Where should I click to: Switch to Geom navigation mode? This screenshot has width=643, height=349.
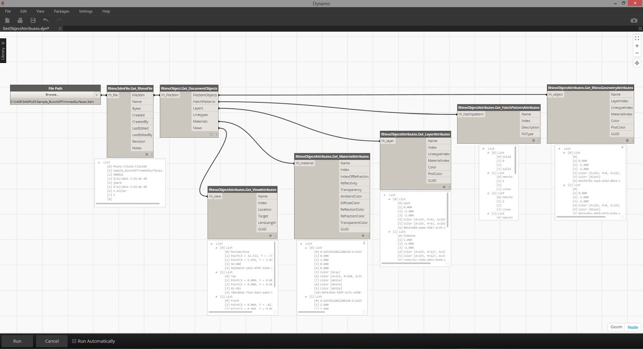pos(616,327)
